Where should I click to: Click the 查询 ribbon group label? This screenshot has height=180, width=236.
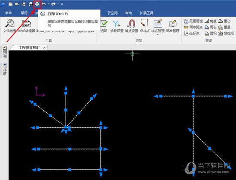tap(209, 40)
